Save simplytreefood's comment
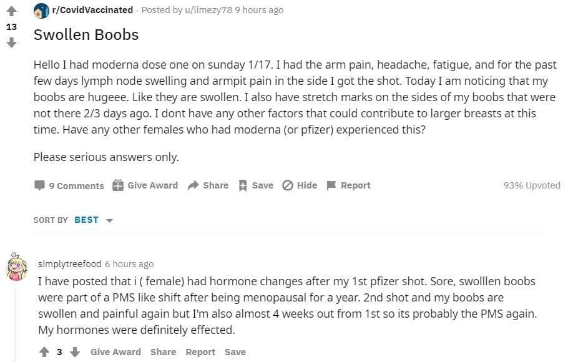The height and width of the screenshot is (362, 568). pyautogui.click(x=235, y=352)
